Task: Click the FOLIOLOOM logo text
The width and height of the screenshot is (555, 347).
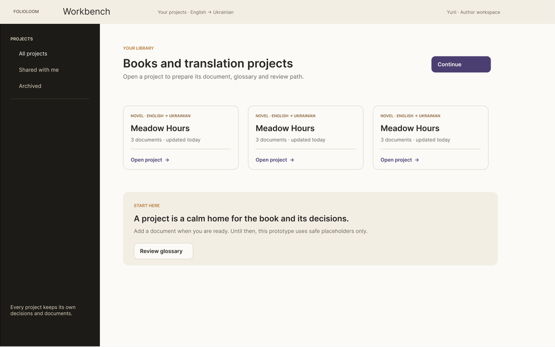Action: (26, 12)
